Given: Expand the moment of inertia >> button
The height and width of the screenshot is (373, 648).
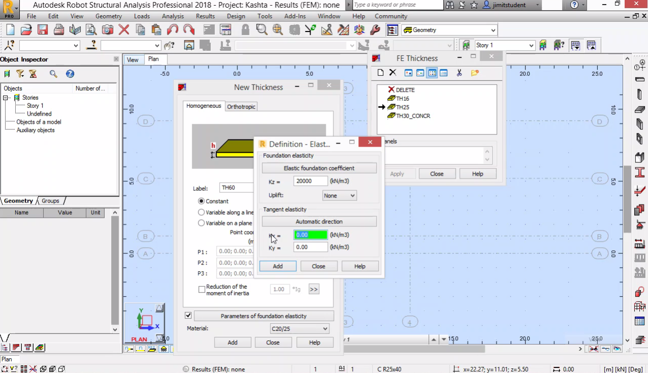Looking at the screenshot, I should click(x=314, y=289).
